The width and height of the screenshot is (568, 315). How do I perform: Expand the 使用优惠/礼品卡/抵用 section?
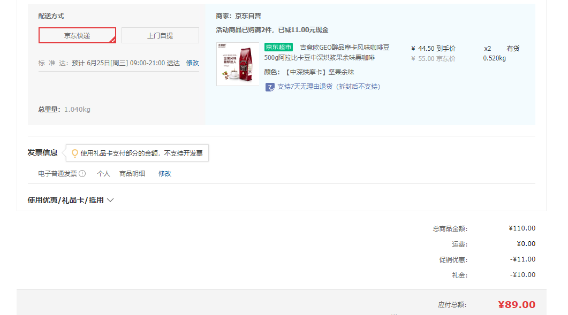(x=65, y=200)
